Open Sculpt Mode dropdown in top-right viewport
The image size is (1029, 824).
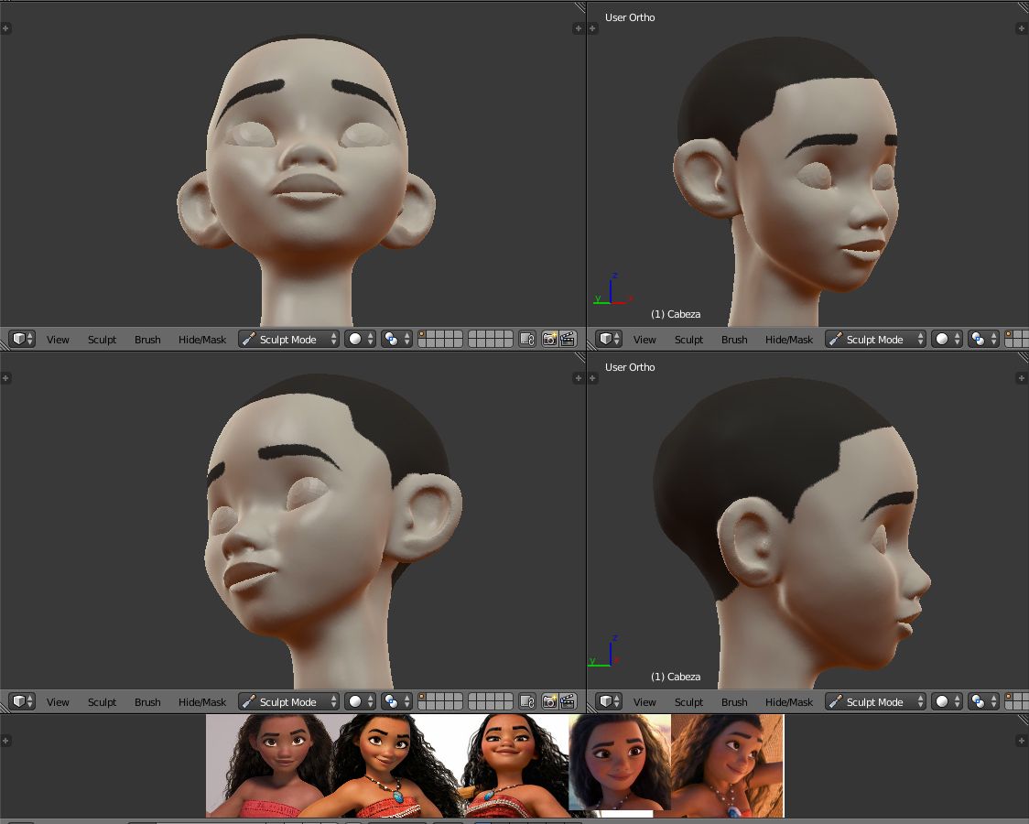(x=875, y=339)
